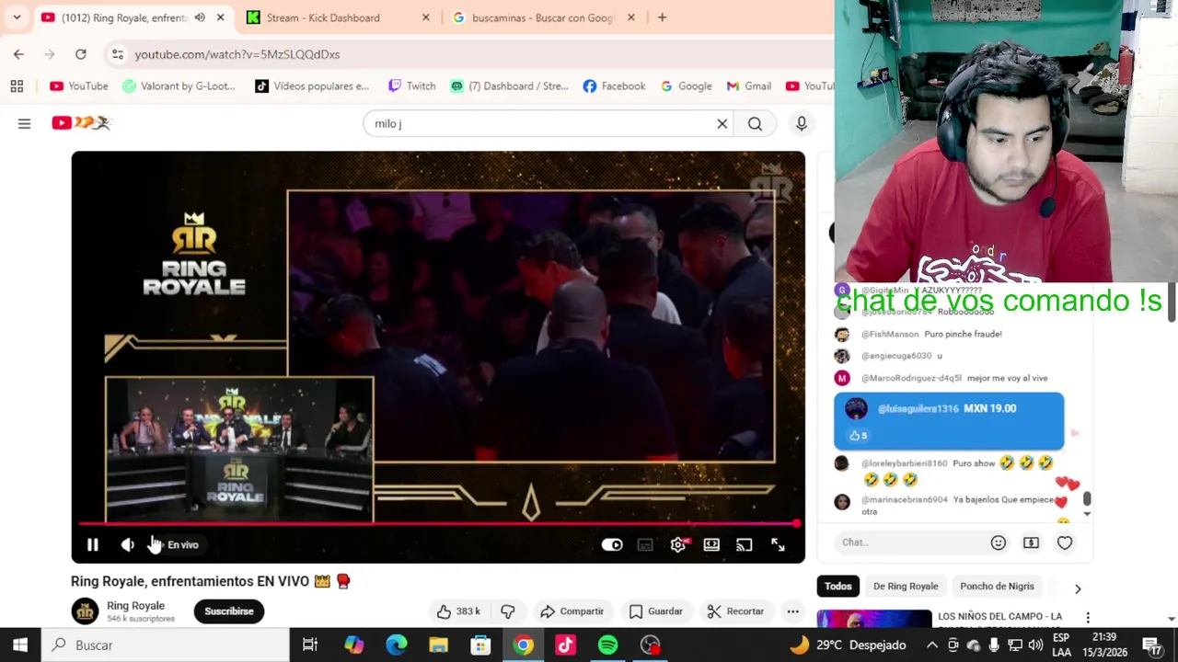Toggle the autoplay switch in the player
The height and width of the screenshot is (662, 1178).
[612, 545]
